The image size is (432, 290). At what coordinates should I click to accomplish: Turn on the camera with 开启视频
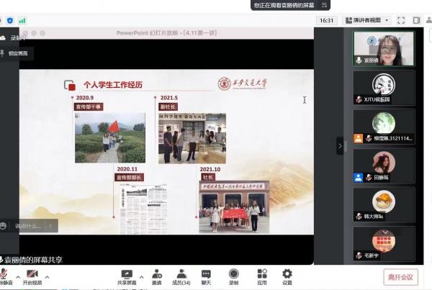click(32, 275)
